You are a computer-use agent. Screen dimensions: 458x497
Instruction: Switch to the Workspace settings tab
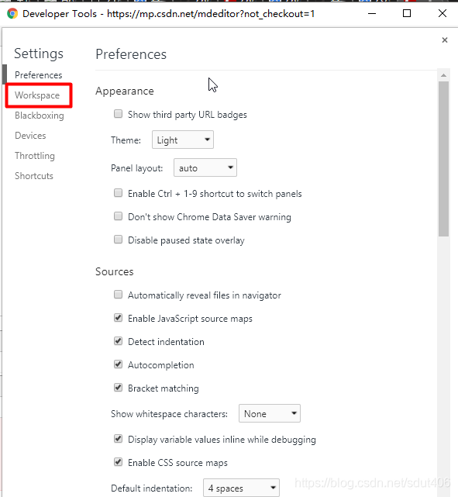[x=37, y=95]
